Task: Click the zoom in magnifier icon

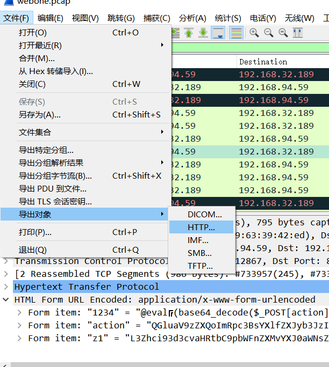Action: pos(254,33)
